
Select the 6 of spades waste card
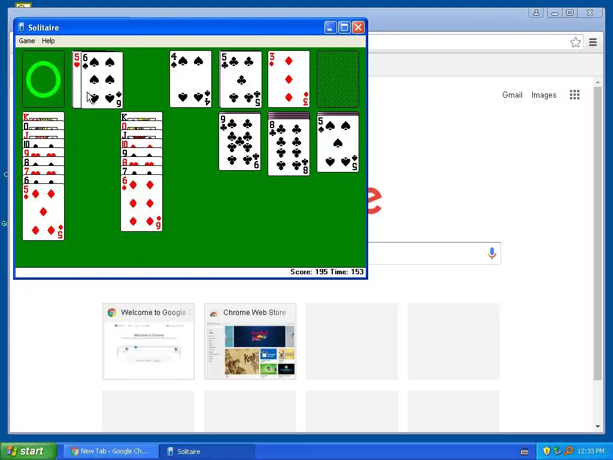[x=102, y=80]
